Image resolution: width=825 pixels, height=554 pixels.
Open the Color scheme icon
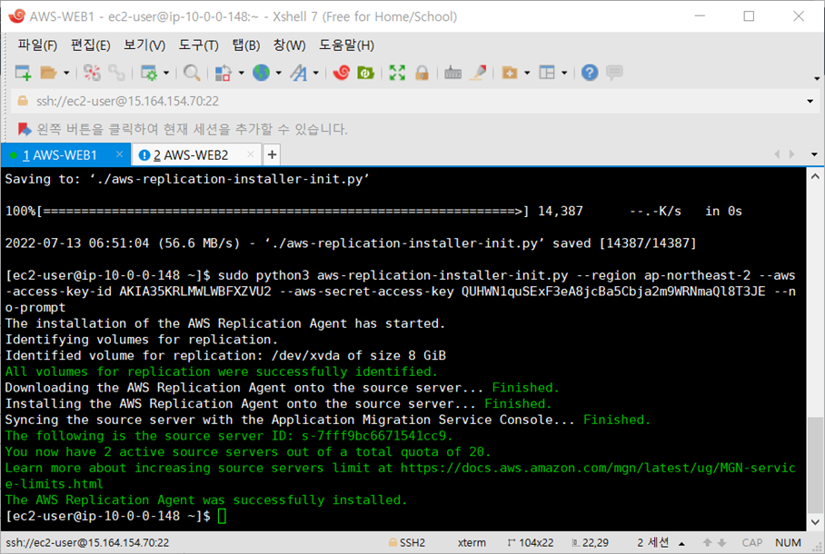tap(224, 73)
